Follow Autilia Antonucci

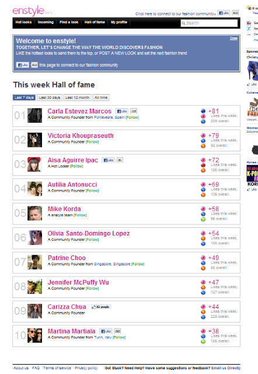(x=92, y=191)
